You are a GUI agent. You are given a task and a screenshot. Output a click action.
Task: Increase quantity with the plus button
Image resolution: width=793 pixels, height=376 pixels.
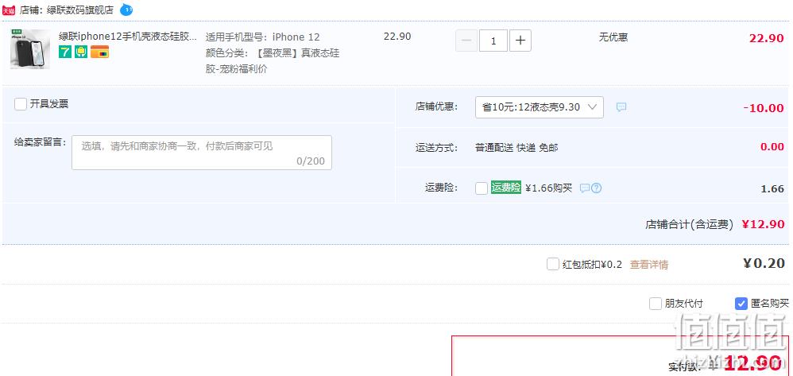coord(520,41)
